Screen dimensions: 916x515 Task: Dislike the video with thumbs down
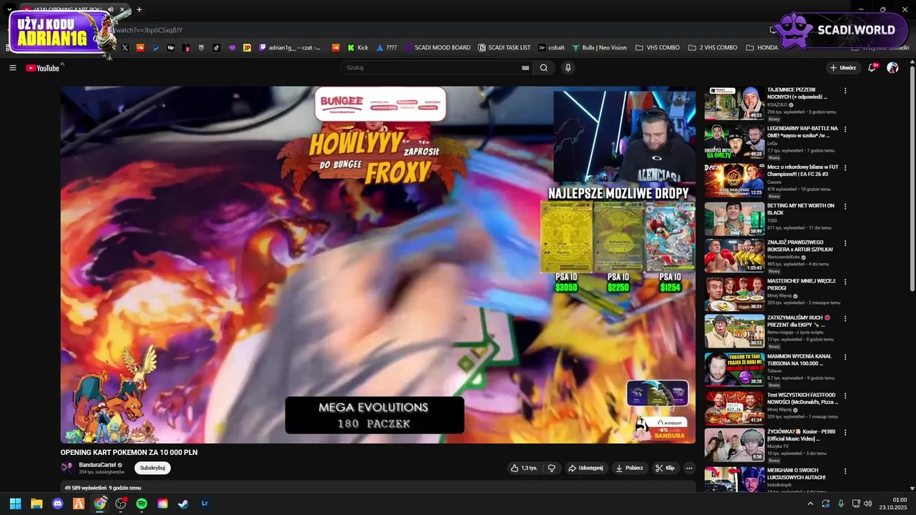tap(552, 468)
